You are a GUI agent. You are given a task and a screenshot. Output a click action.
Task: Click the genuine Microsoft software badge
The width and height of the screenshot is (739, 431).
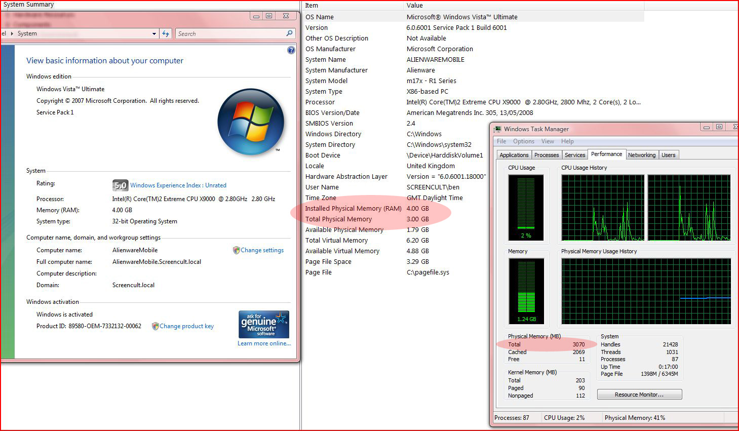click(x=264, y=324)
